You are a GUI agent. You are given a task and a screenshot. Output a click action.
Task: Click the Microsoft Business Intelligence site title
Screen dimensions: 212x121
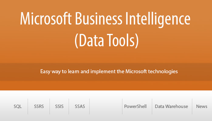pos(105,19)
